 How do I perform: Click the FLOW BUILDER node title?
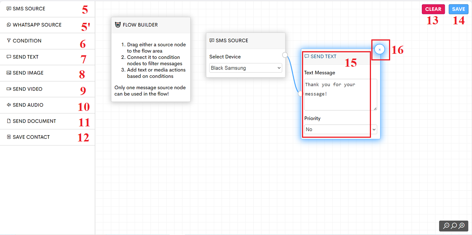pyautogui.click(x=140, y=25)
